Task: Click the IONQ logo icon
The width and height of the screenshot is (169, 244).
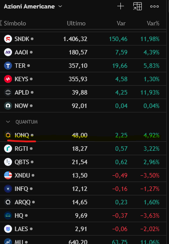Action: pyautogui.click(x=8, y=135)
